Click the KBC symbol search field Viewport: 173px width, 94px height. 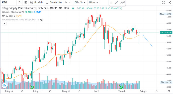point(8,2)
